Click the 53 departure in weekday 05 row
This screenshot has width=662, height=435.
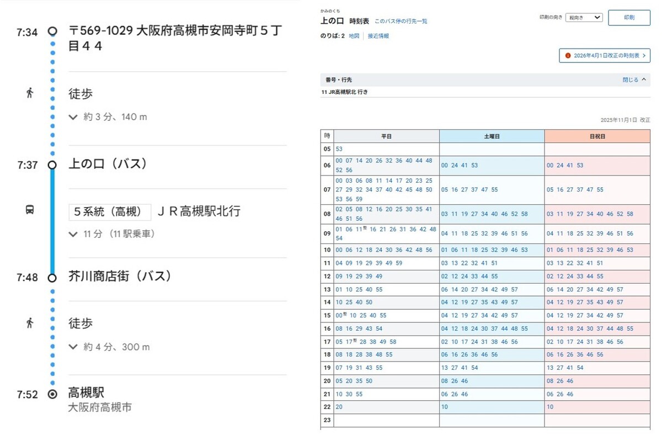click(339, 149)
